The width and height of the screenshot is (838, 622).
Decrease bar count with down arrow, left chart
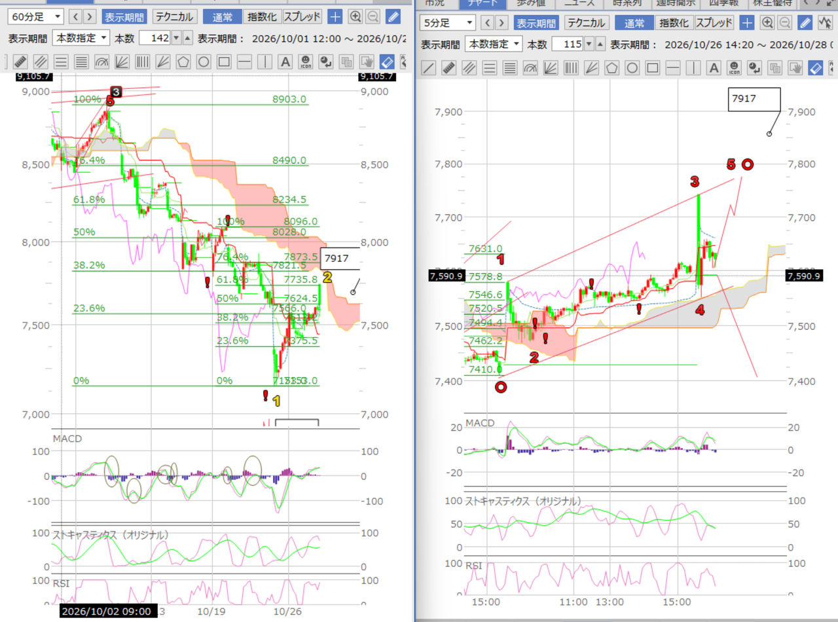(x=176, y=38)
